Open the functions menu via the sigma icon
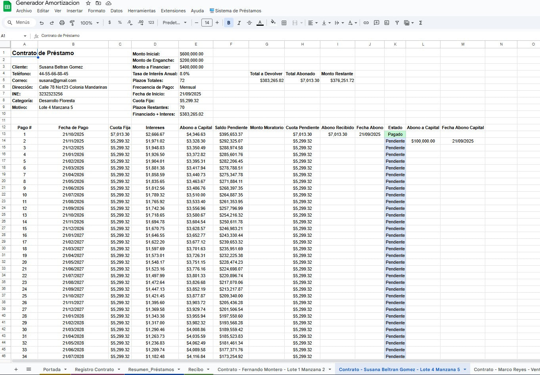This screenshot has height=375, width=540. (420, 23)
